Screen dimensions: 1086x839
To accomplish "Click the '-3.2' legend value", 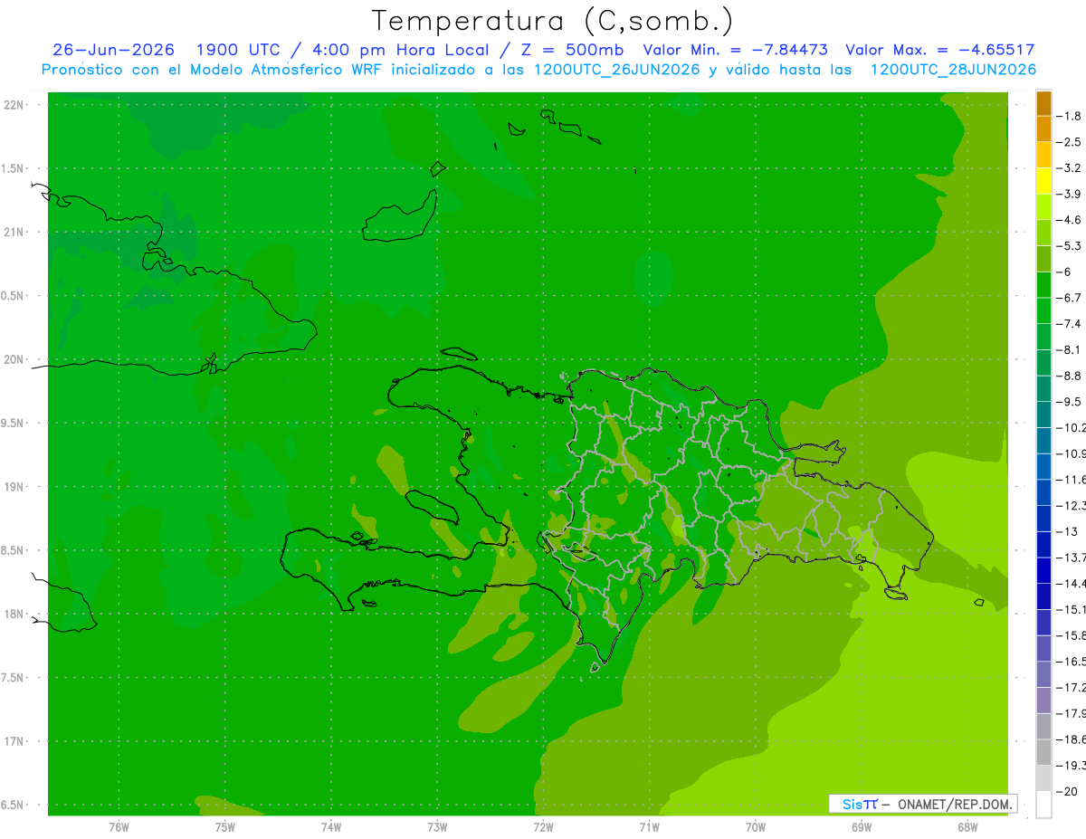I will click(x=1071, y=168).
